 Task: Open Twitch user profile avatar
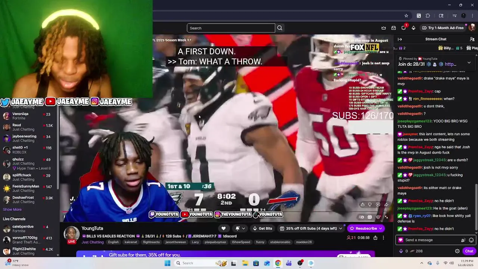coord(472,28)
